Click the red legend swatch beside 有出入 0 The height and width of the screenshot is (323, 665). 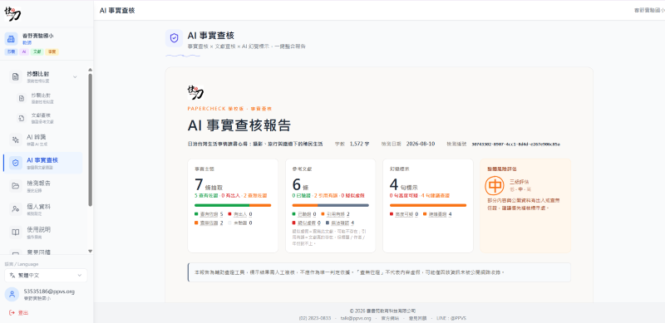(229, 214)
